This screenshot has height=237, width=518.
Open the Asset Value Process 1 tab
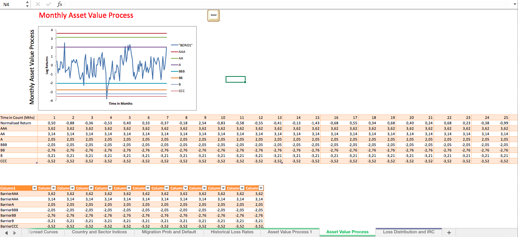tap(290, 232)
